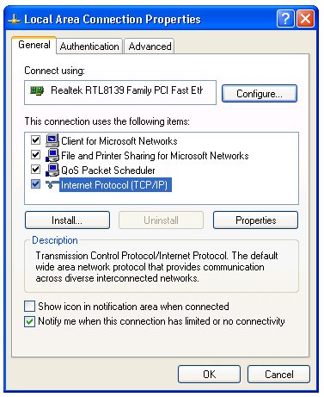Image resolution: width=324 pixels, height=397 pixels.
Task: Click the Client for Microsoft Networks icon
Action: (52, 140)
